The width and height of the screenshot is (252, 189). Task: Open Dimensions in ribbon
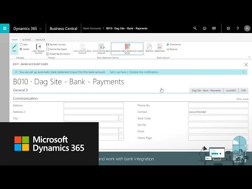pyautogui.click(x=174, y=45)
